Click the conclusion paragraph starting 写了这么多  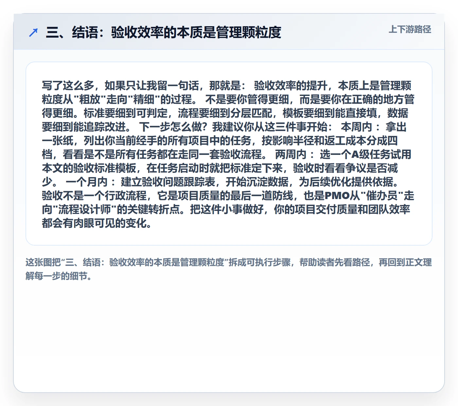click(228, 154)
